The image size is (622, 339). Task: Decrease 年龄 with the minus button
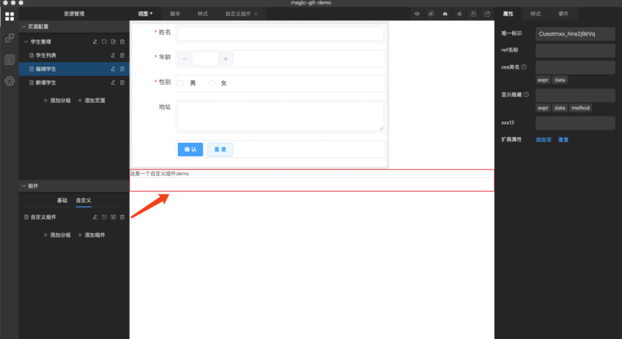pos(185,59)
